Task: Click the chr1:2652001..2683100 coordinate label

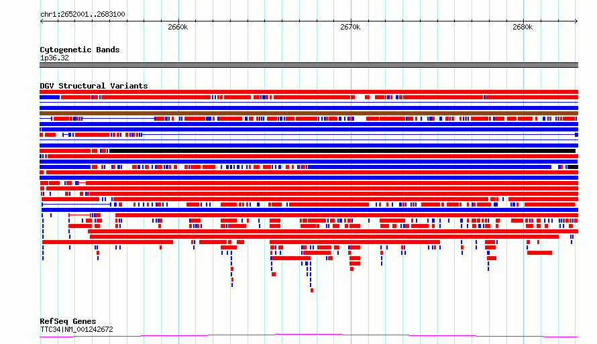Action: click(83, 14)
